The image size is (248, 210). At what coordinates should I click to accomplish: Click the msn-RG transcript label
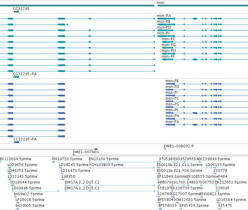click(x=169, y=45)
